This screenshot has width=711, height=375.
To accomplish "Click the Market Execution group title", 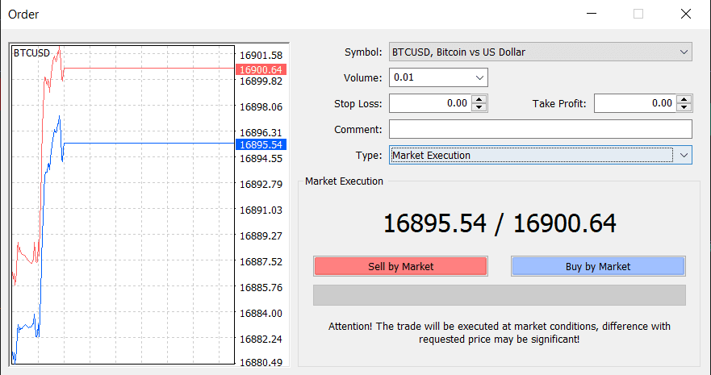I will pos(344,181).
